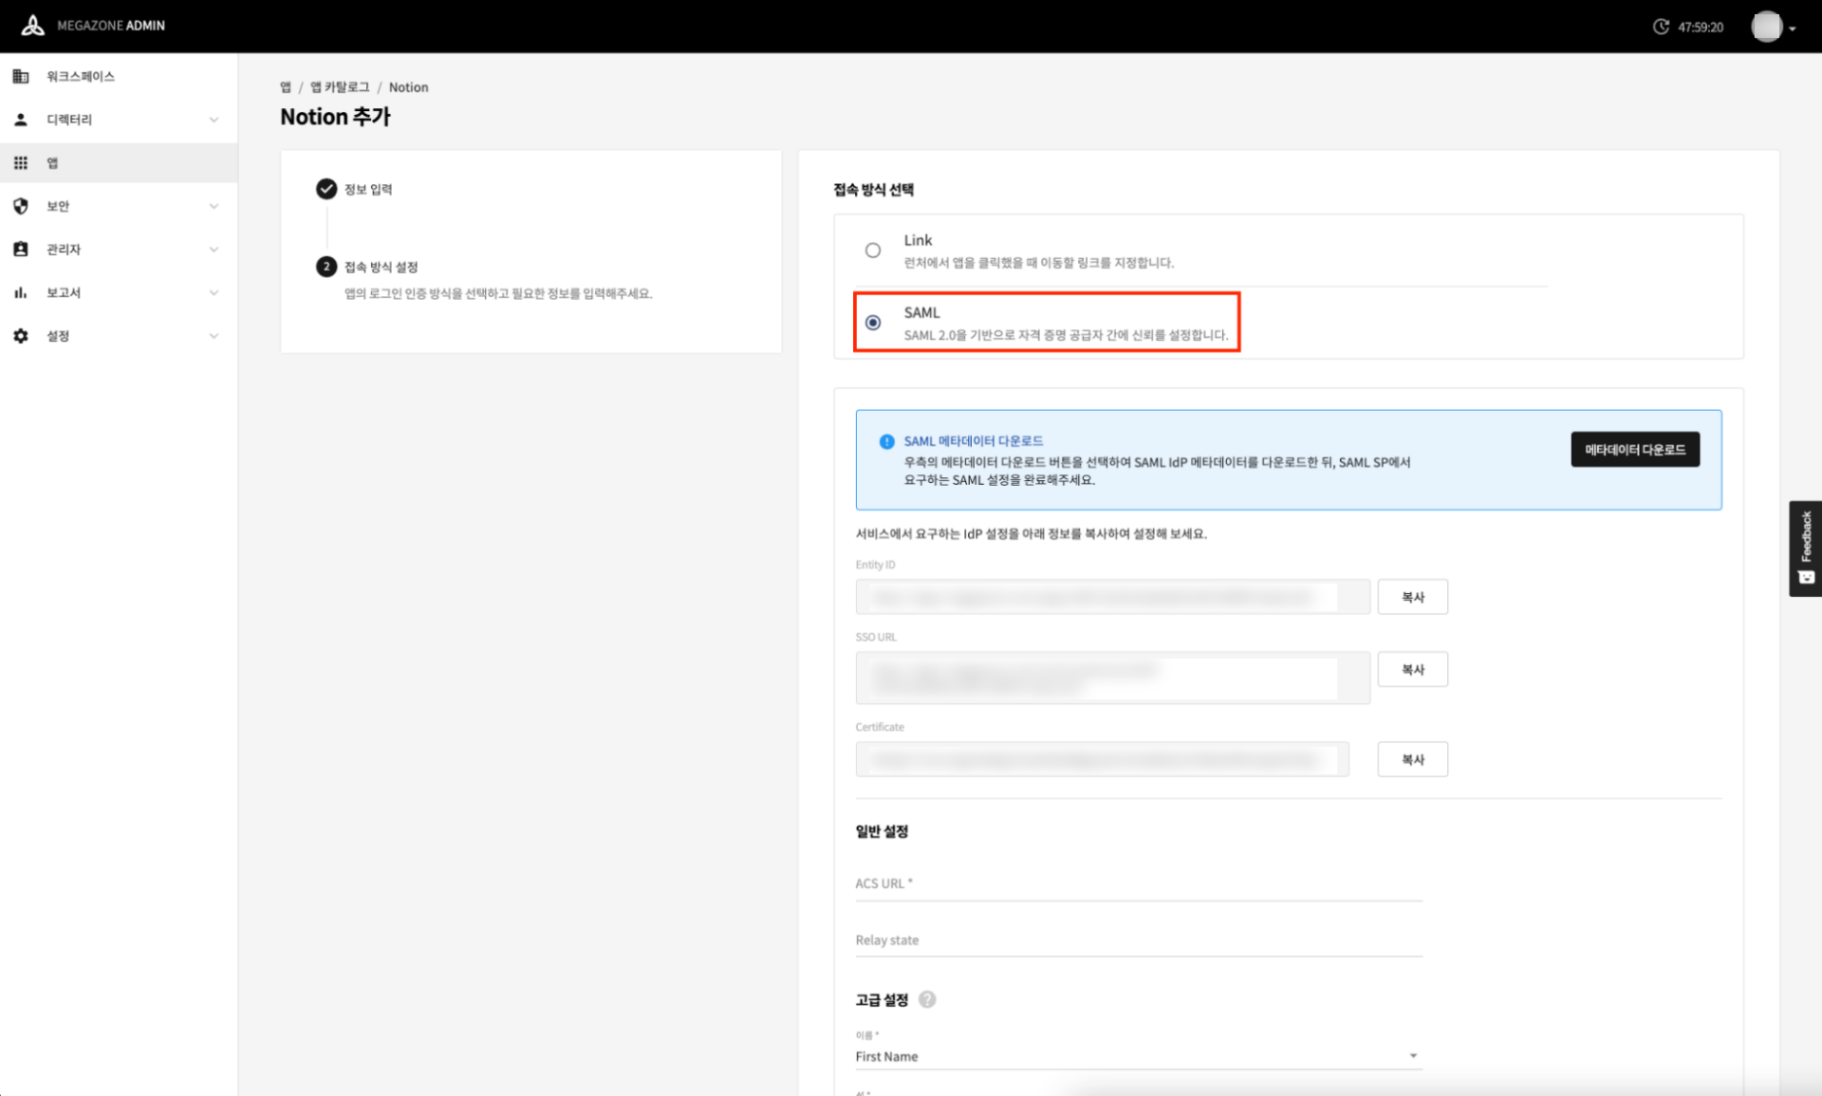The image size is (1822, 1096).
Task: Click SAML 메타데이터 다운로드 heading text
Action: point(973,441)
